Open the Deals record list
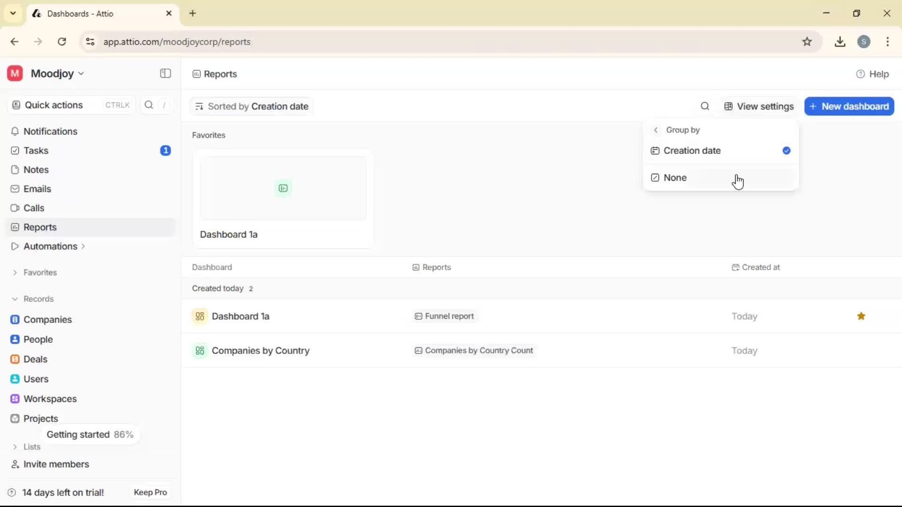This screenshot has width=902, height=507. (36, 359)
